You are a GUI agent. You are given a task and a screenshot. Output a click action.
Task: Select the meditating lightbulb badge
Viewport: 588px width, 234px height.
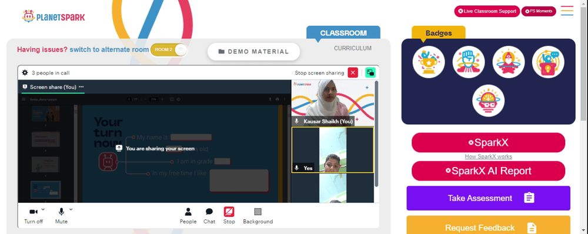tap(508, 62)
